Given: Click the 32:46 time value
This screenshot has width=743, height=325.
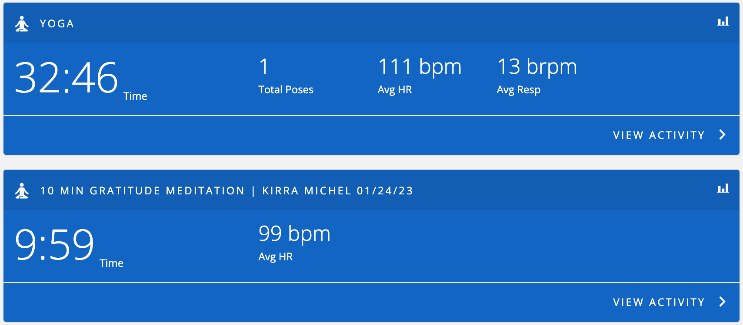Looking at the screenshot, I should pyautogui.click(x=66, y=78).
